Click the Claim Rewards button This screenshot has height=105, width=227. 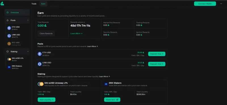click(x=46, y=33)
